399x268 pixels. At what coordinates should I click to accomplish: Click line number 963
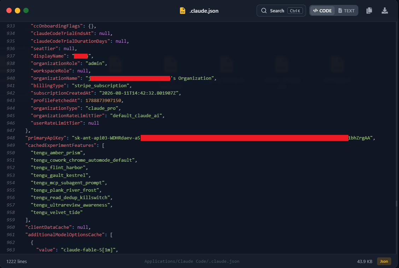11,250
